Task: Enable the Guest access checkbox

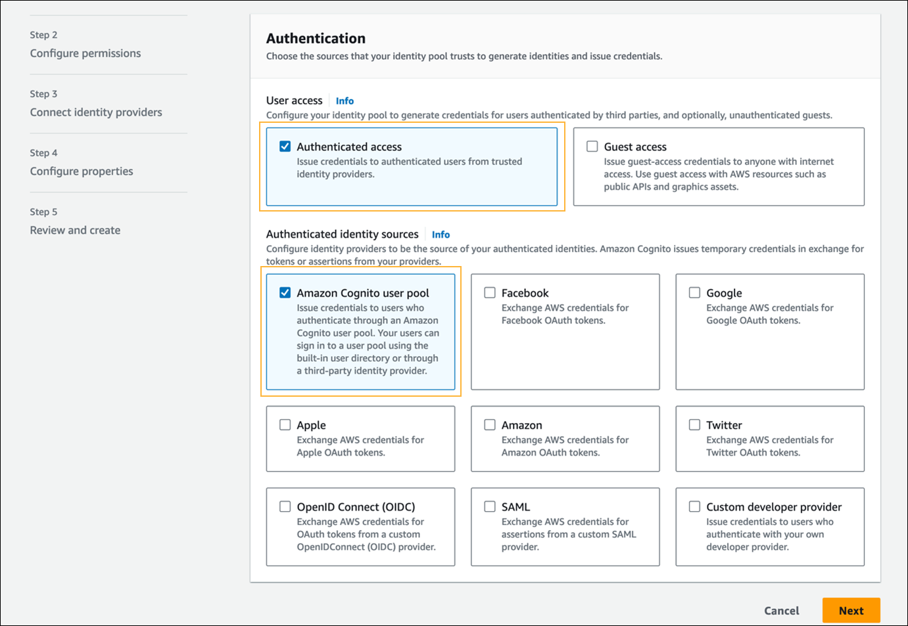Action: [592, 146]
